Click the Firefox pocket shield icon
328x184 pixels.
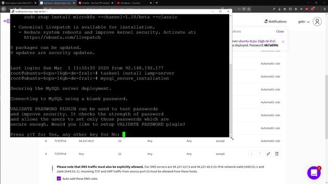(x=244, y=9)
